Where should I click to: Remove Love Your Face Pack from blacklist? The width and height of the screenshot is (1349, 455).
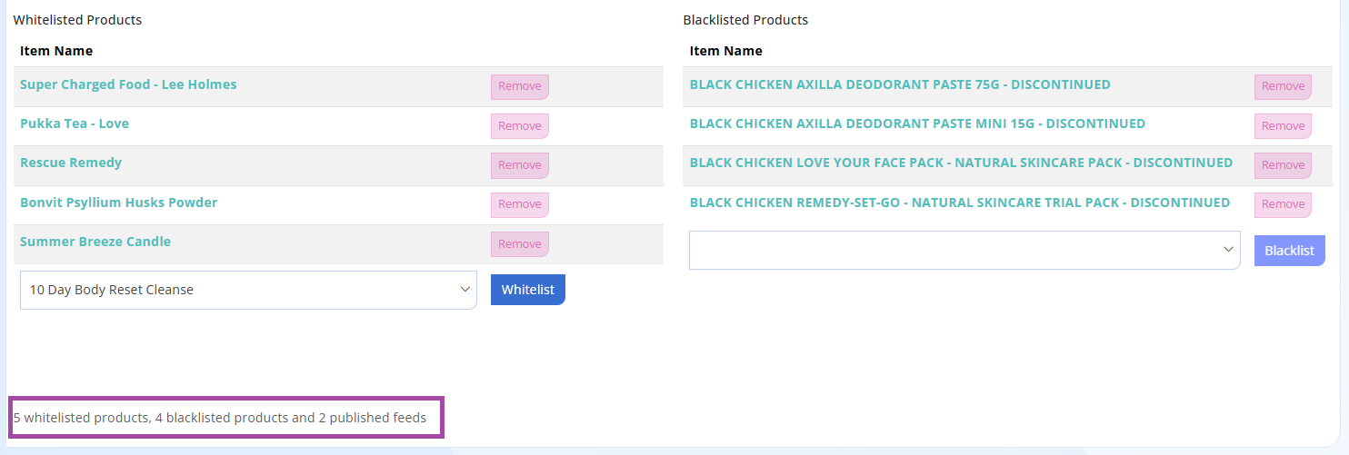[x=1283, y=165]
